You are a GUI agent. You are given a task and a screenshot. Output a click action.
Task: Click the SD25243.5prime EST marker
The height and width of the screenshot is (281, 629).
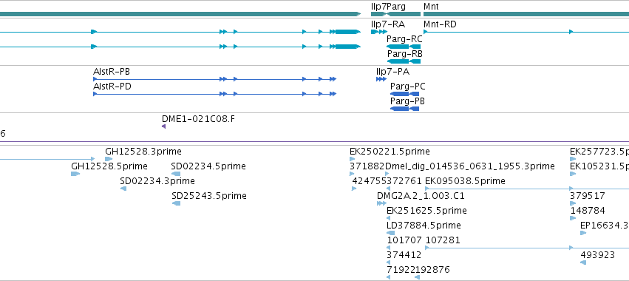click(x=176, y=203)
